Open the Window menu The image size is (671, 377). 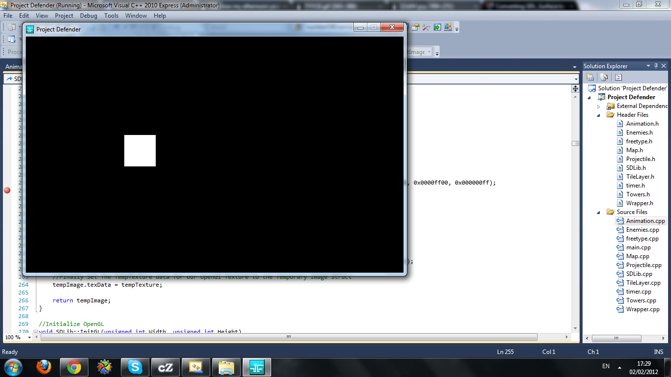tap(136, 15)
